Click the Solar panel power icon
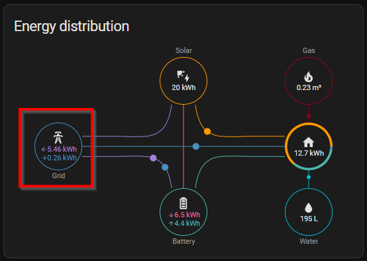The height and width of the screenshot is (261, 367). [183, 76]
